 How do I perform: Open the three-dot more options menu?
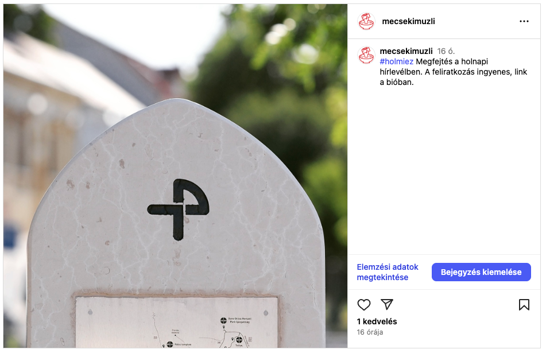[x=524, y=21]
